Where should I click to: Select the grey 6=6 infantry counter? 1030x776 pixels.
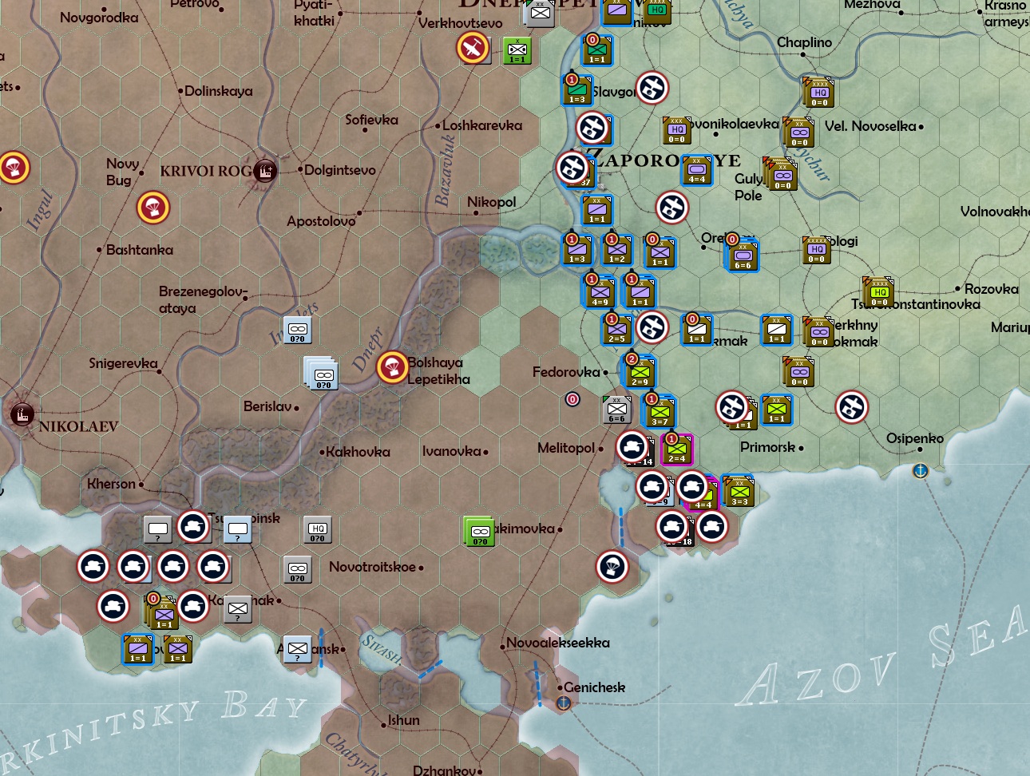click(616, 410)
